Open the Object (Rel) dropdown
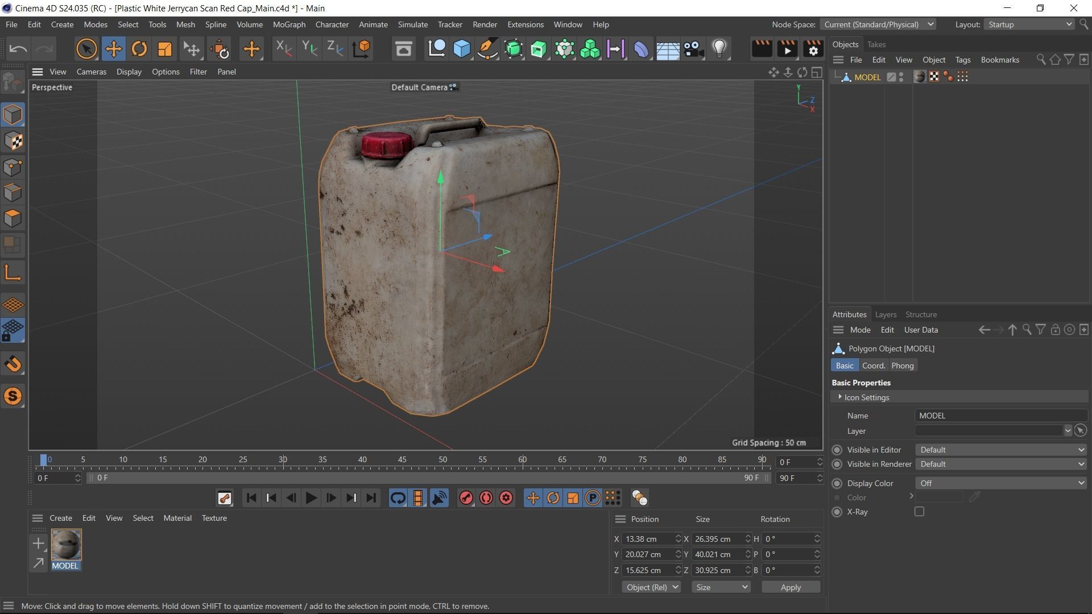 pos(651,587)
